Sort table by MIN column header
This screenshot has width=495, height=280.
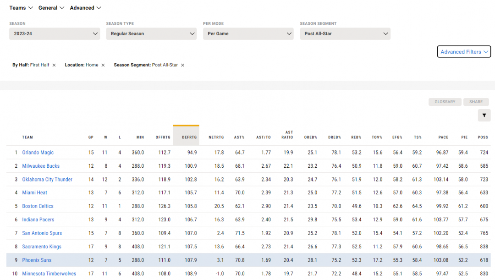pos(140,137)
